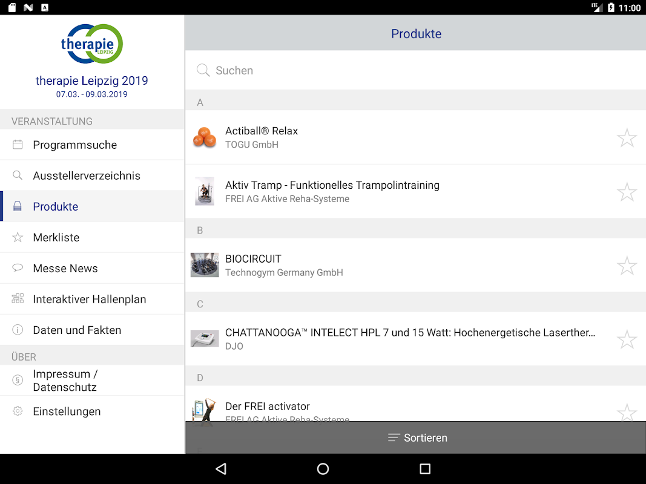Star Der FREI activator product
646x484 pixels.
[x=627, y=412]
